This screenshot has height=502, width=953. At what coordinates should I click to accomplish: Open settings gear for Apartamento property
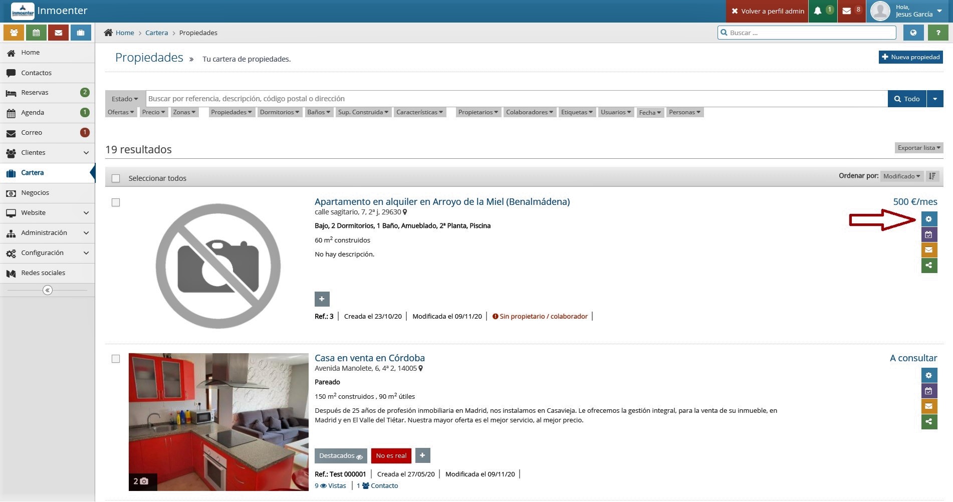pyautogui.click(x=929, y=219)
